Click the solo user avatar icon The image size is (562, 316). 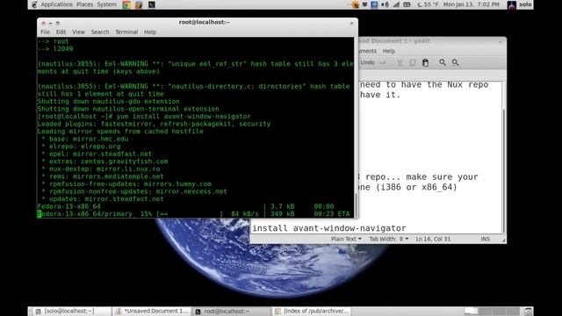tap(512, 4)
